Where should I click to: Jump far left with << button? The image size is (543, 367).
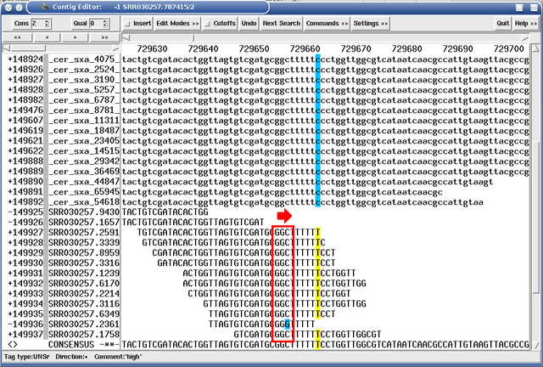click(17, 37)
